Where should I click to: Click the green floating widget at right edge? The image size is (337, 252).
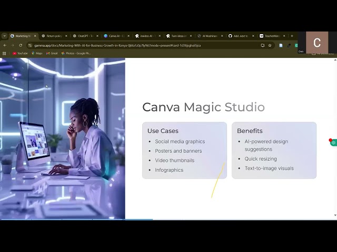click(333, 142)
